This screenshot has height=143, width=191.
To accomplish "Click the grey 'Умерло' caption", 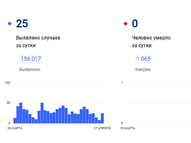I will [143, 69].
